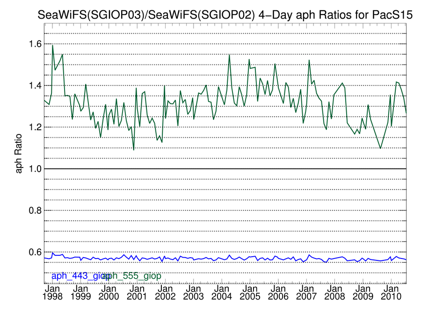Click the Jan 1999 x-axis label
Screen dimensions: 421x315
click(x=80, y=293)
